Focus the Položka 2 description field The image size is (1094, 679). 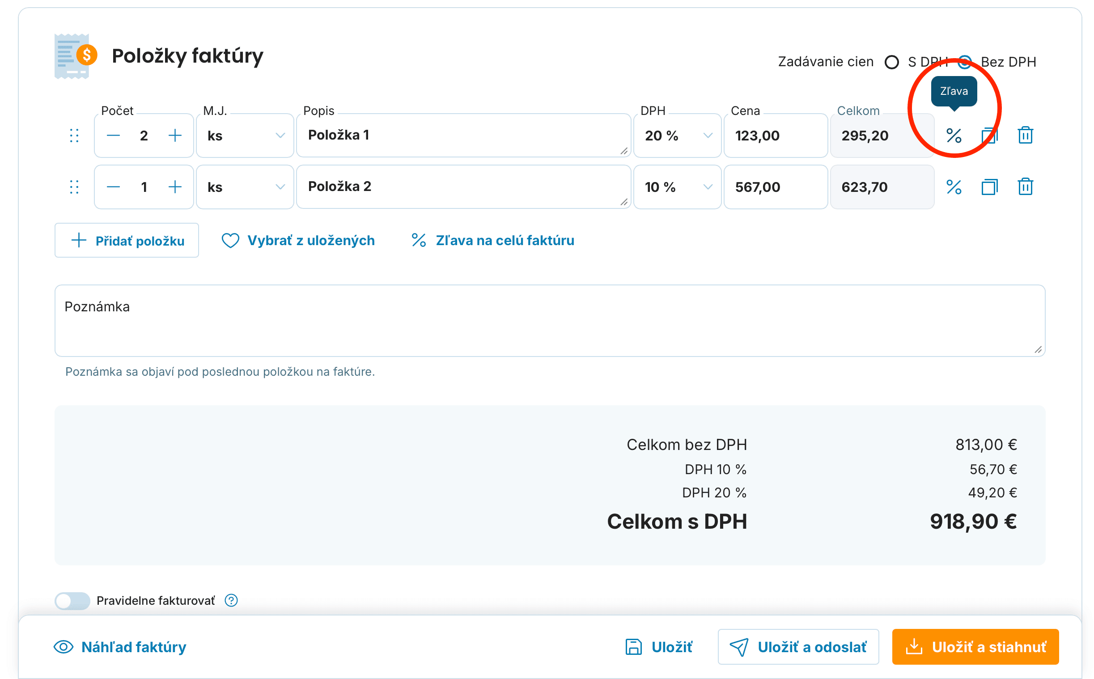tap(463, 187)
